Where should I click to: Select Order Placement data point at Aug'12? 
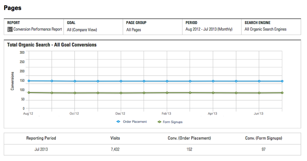tap(29, 81)
